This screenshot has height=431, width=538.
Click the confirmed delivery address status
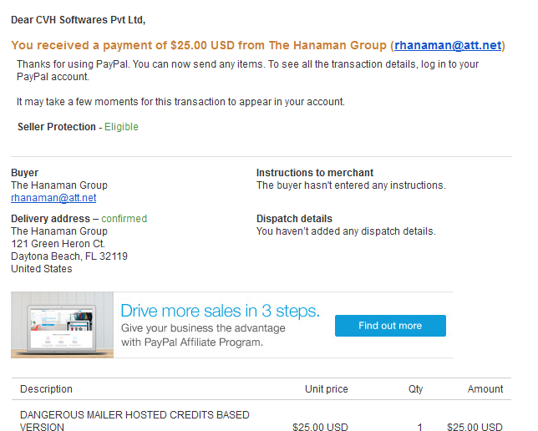click(124, 219)
